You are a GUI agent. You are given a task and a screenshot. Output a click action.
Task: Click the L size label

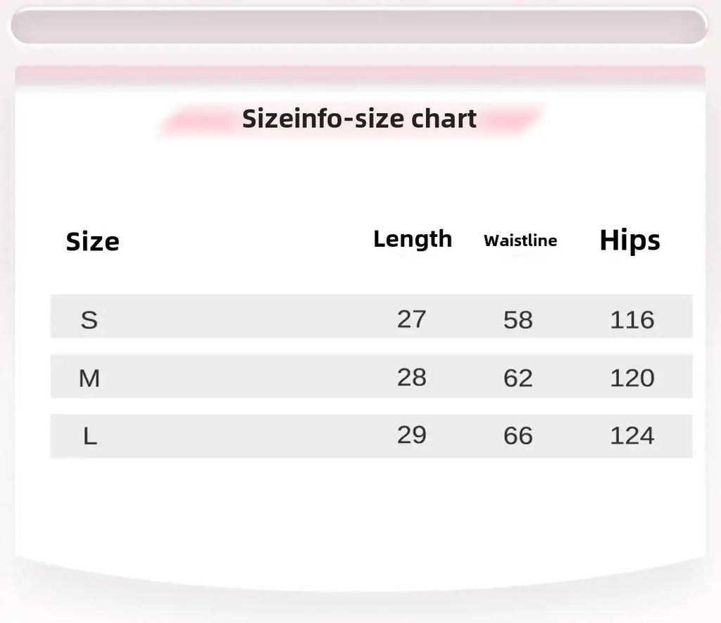[89, 437]
